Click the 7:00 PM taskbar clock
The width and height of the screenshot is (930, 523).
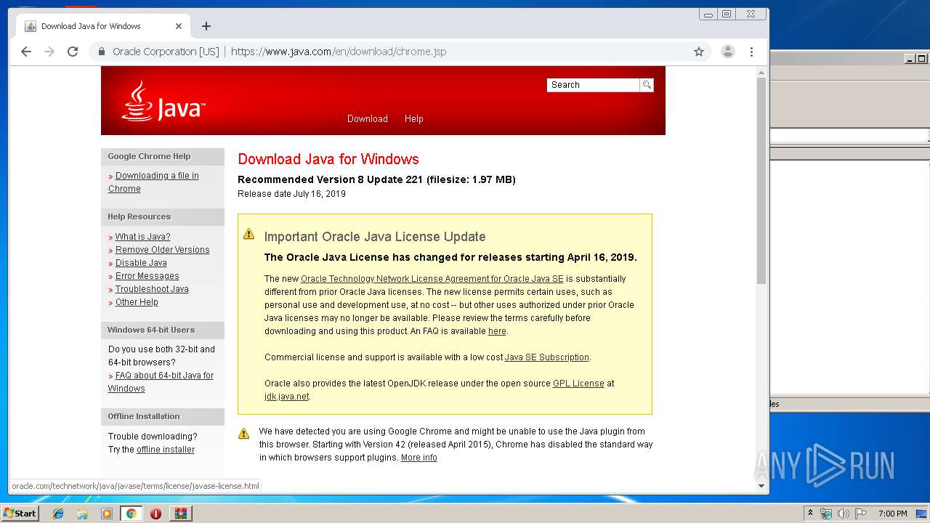click(893, 514)
